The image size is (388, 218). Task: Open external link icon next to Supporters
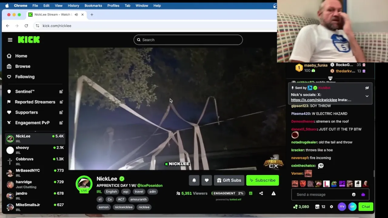point(61,112)
